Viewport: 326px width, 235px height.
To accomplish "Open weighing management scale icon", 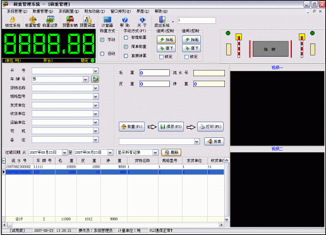I will [x=33, y=20].
